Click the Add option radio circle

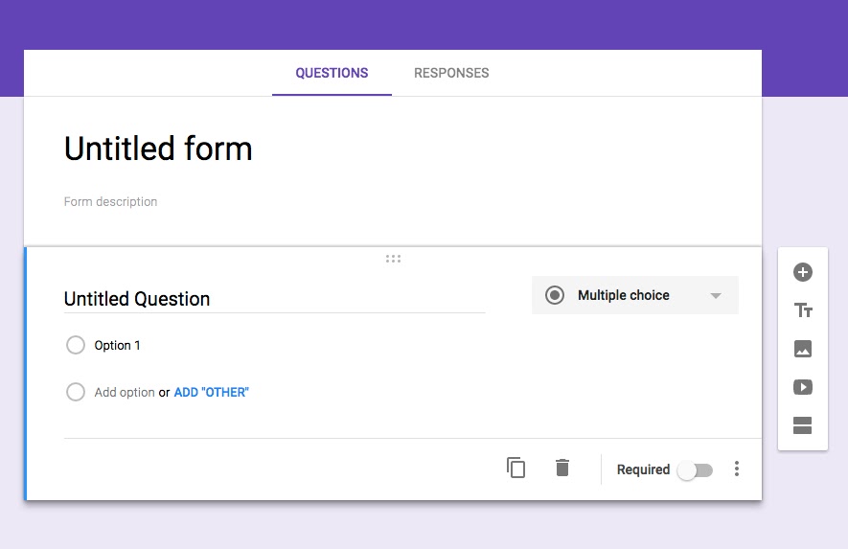point(75,392)
